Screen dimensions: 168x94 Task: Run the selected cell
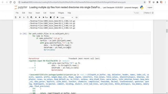45,17
